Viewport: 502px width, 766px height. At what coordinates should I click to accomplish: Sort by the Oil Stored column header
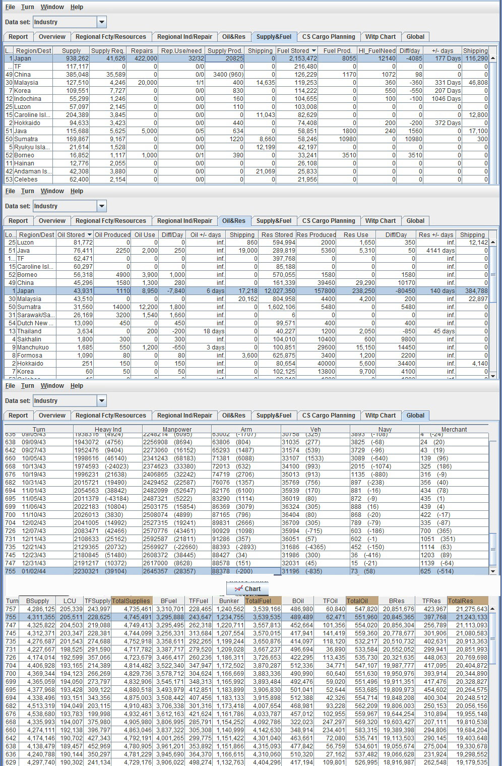(x=75, y=234)
